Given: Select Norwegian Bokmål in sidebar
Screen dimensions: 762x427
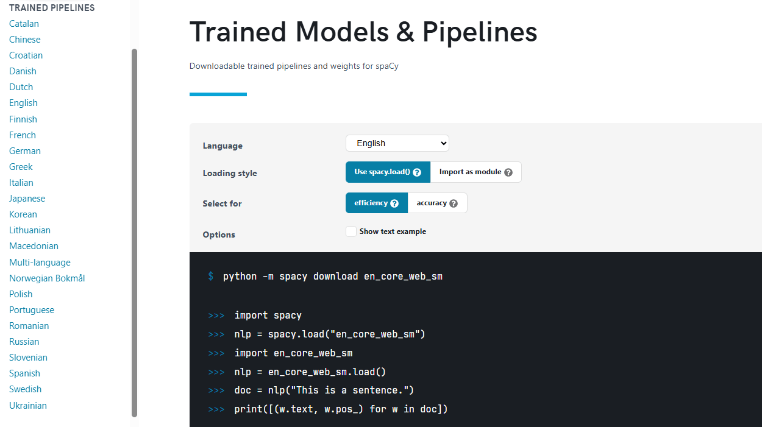Looking at the screenshot, I should 47,278.
